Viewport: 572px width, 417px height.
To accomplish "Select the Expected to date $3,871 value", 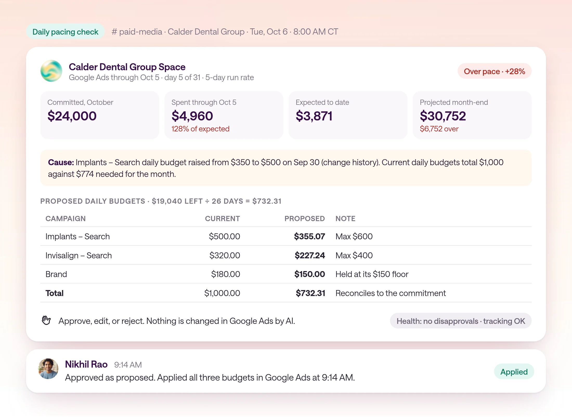I will click(x=314, y=116).
